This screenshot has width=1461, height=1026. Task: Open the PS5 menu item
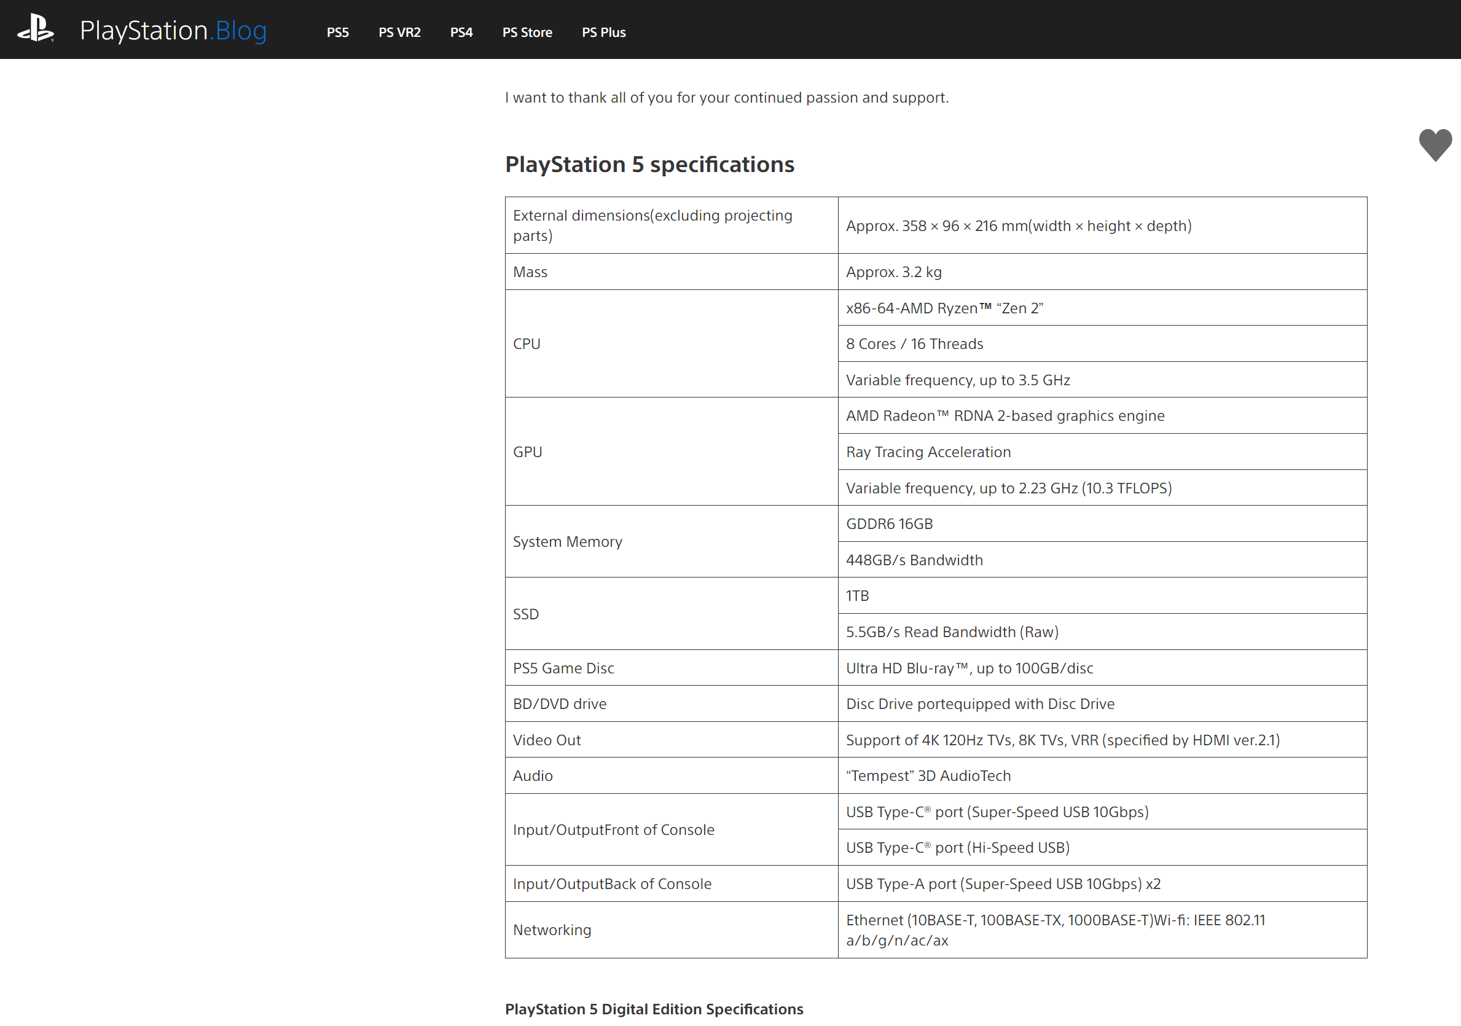click(338, 33)
